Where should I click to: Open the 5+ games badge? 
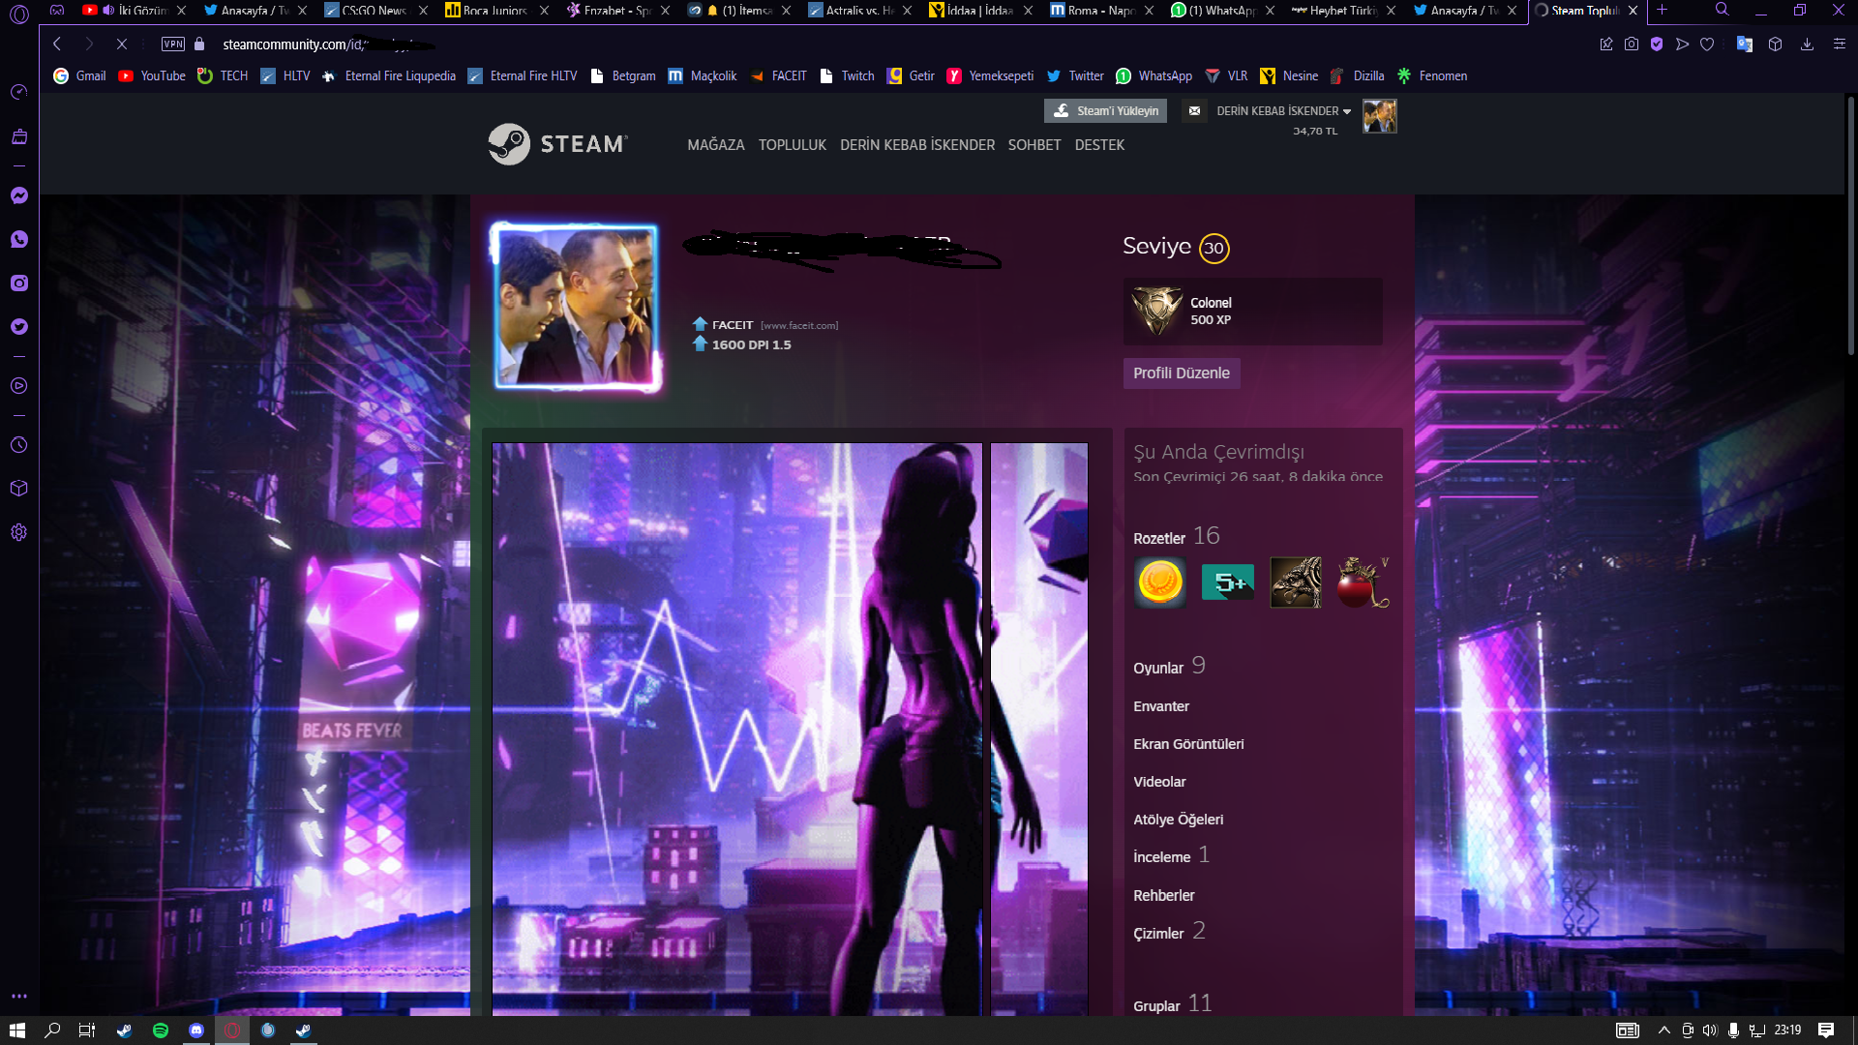coord(1227,582)
